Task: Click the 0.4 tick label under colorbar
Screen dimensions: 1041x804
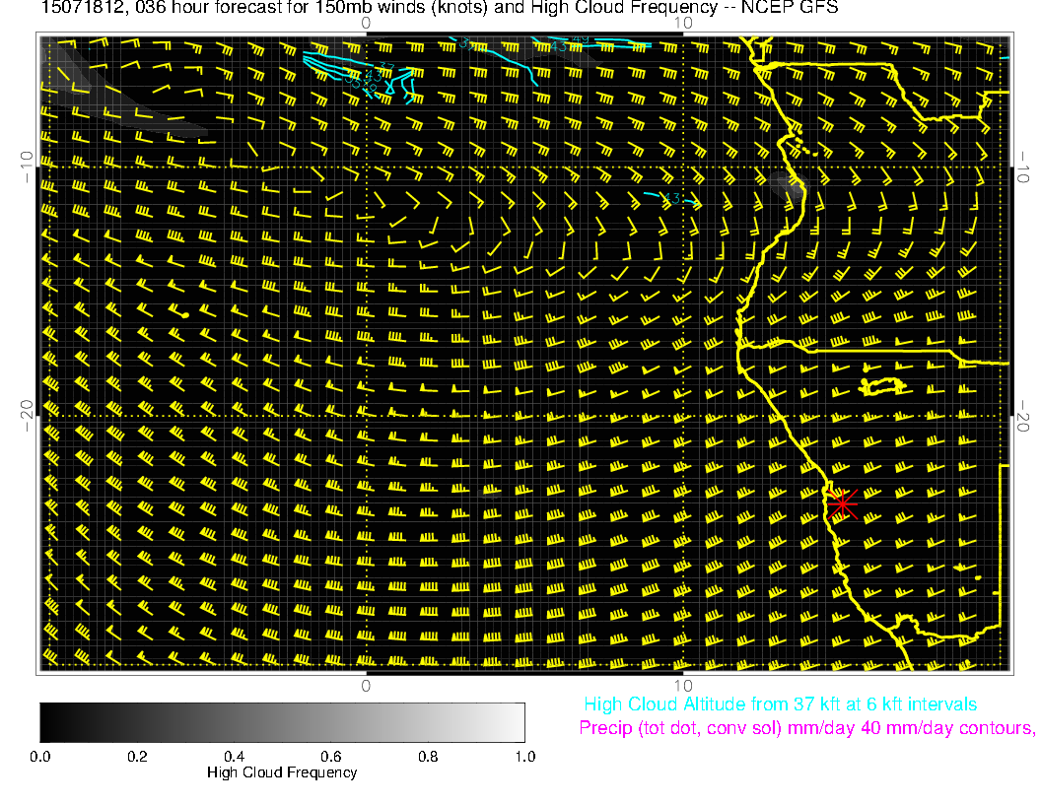Action: coord(234,757)
